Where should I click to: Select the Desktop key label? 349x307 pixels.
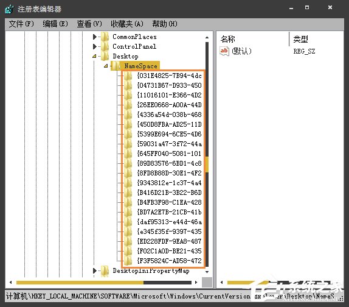pyautogui.click(x=125, y=57)
